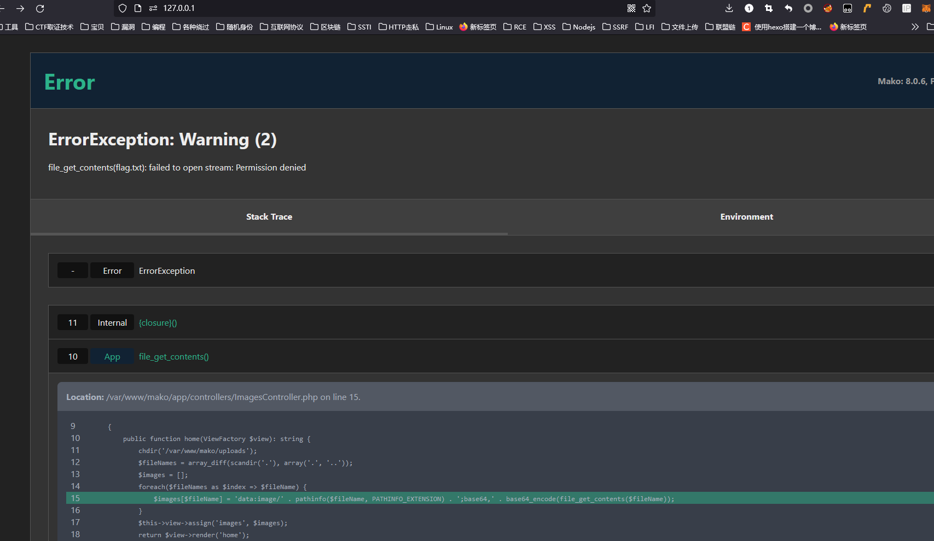Expand the {closure}() stack frame
934x541 pixels.
coord(158,323)
